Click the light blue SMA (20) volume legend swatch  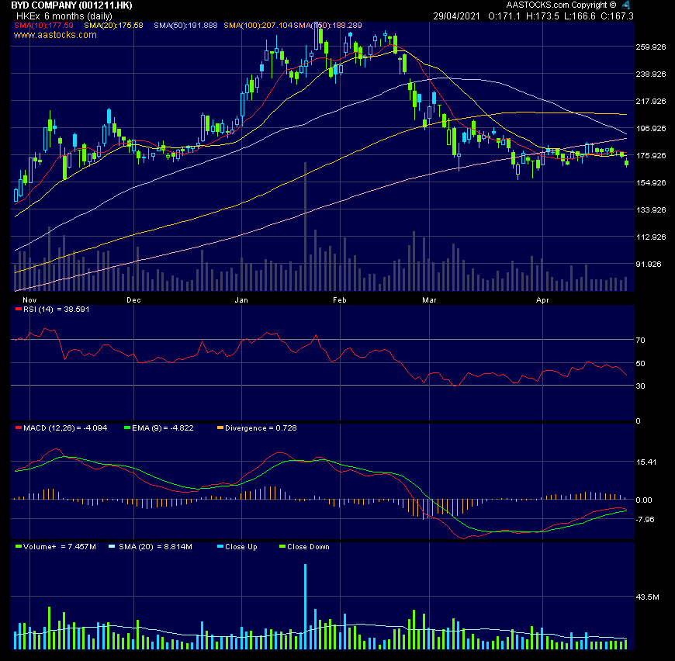point(112,546)
